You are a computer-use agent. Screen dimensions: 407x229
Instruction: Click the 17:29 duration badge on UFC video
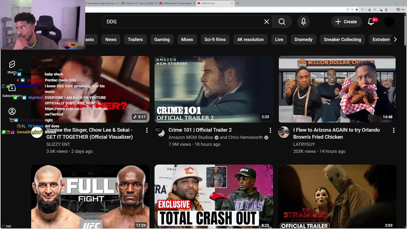point(141,225)
